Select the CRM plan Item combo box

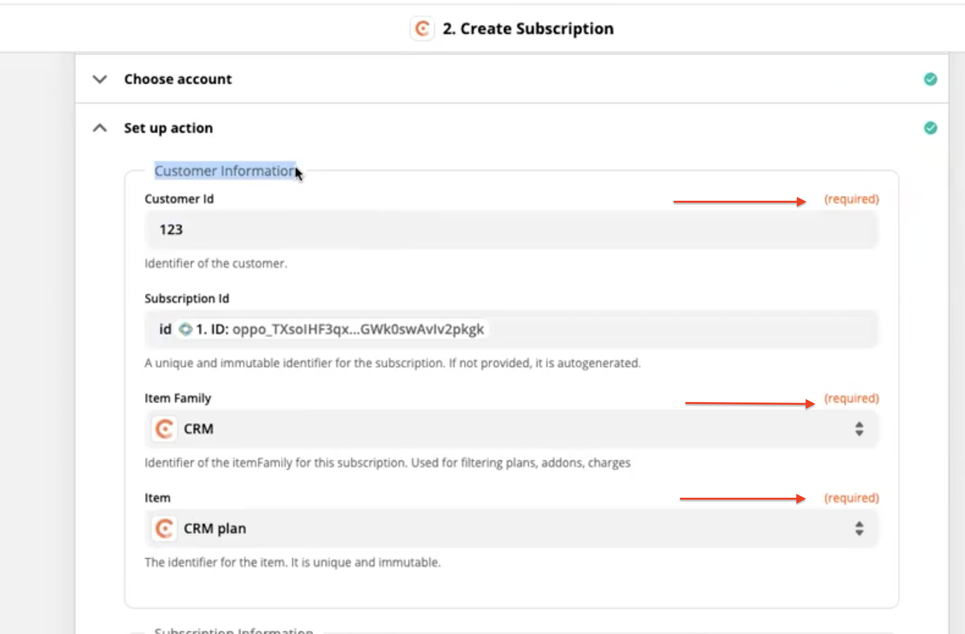(511, 528)
